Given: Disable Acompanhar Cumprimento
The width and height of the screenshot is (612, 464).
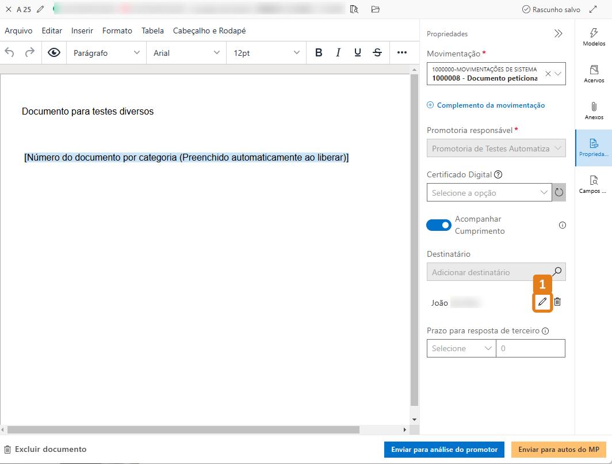Looking at the screenshot, I should pyautogui.click(x=439, y=225).
